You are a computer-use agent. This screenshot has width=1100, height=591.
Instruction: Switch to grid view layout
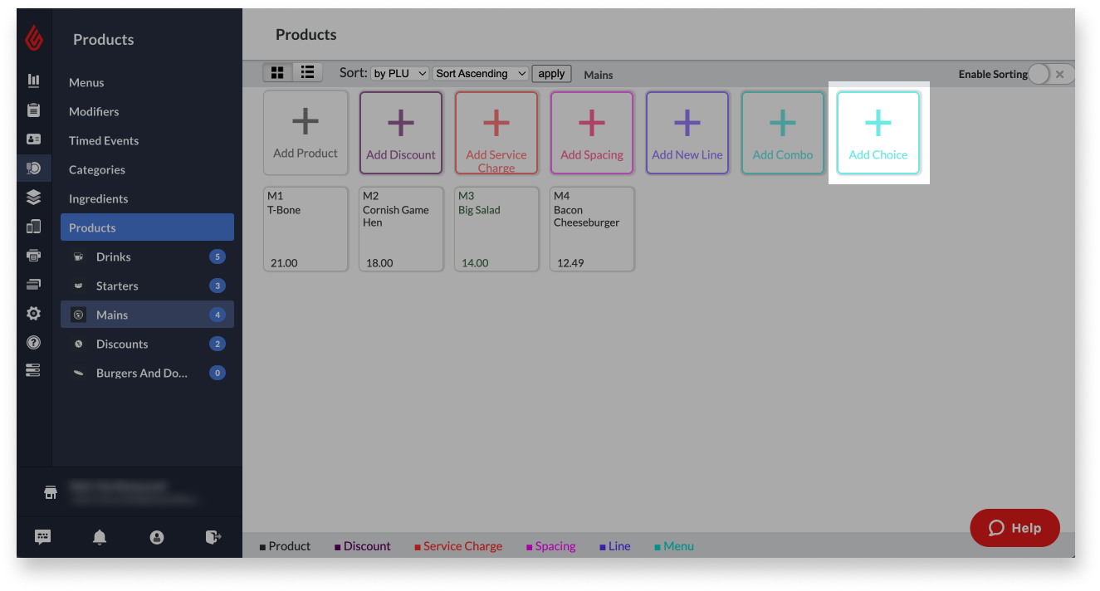(x=277, y=72)
